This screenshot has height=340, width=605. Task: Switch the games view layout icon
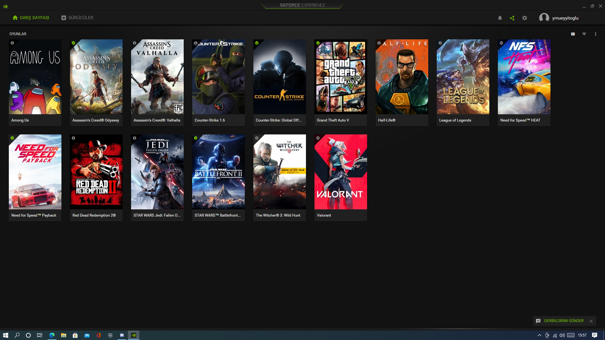[573, 34]
